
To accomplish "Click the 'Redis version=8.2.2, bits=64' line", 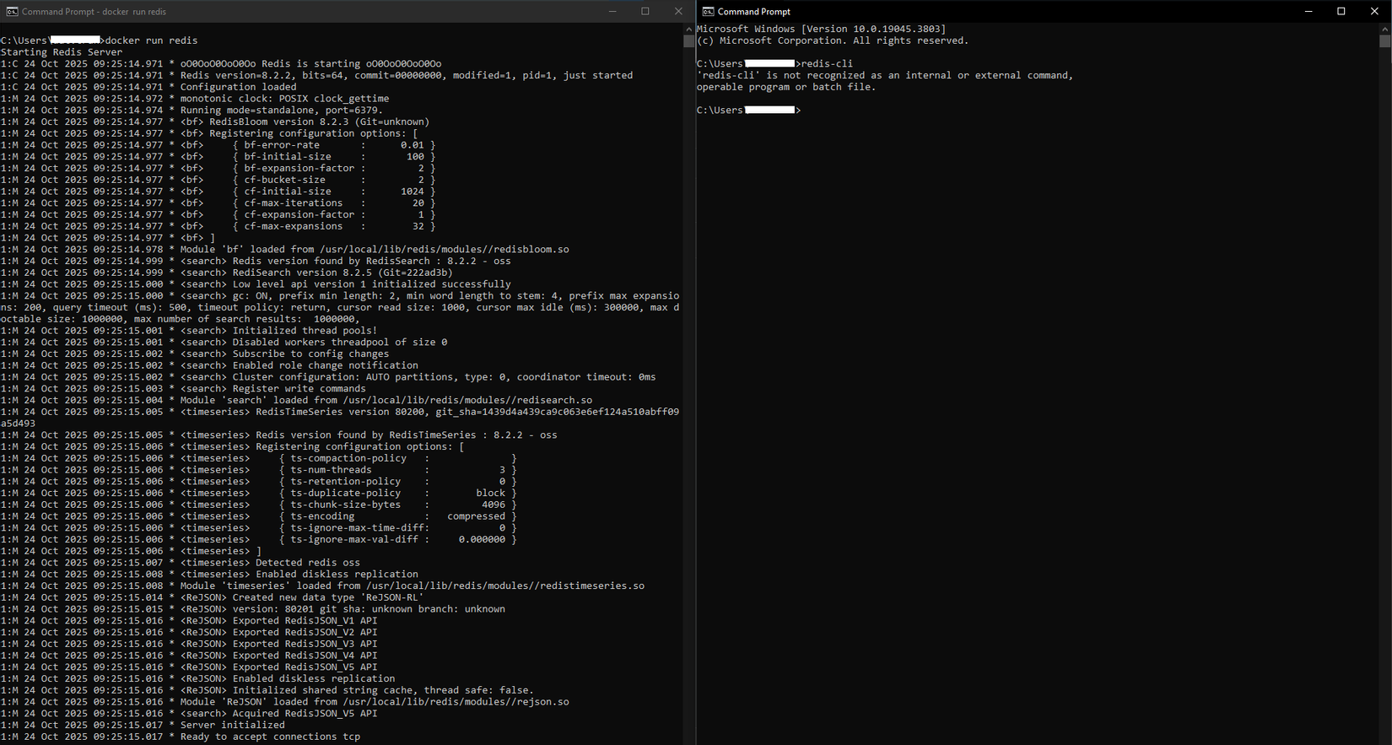I will (x=316, y=76).
